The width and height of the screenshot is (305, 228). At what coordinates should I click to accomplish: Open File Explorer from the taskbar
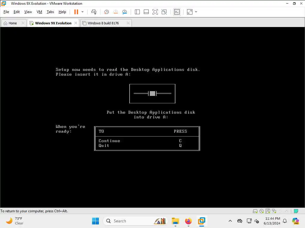[x=175, y=221]
